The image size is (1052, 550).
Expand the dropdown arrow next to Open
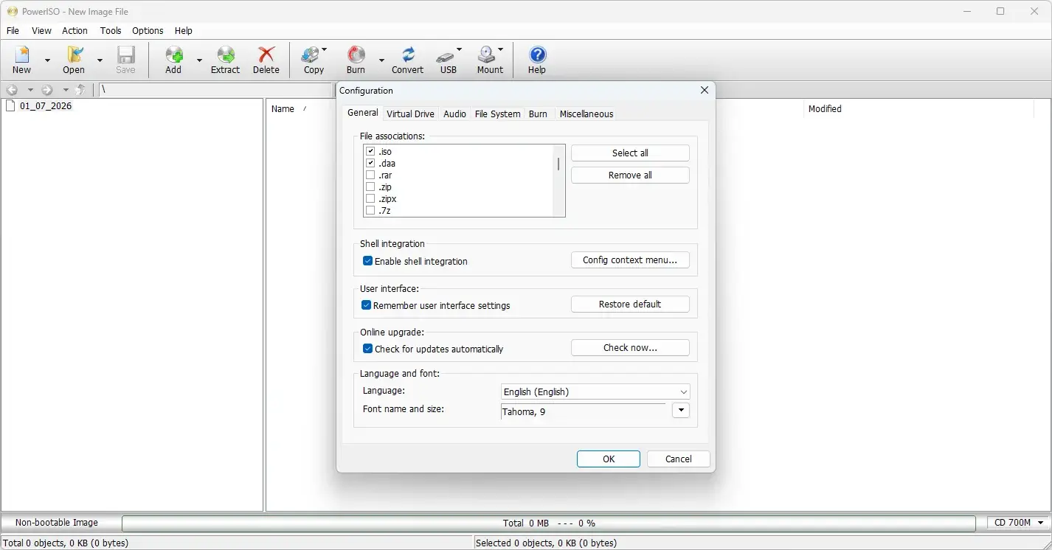[100, 60]
